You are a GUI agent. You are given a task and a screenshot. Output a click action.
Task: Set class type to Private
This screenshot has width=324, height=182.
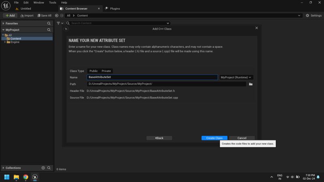[106, 71]
